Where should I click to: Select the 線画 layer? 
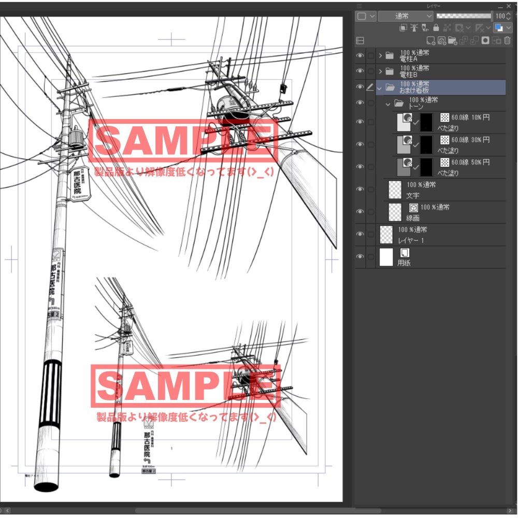pos(444,212)
